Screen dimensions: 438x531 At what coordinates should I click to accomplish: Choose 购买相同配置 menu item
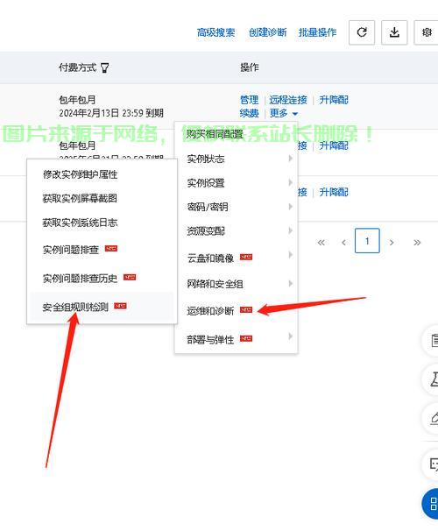click(236, 134)
